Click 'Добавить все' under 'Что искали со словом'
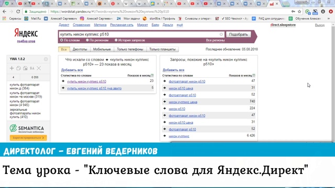This screenshot has height=188, width=335. pos(72,70)
